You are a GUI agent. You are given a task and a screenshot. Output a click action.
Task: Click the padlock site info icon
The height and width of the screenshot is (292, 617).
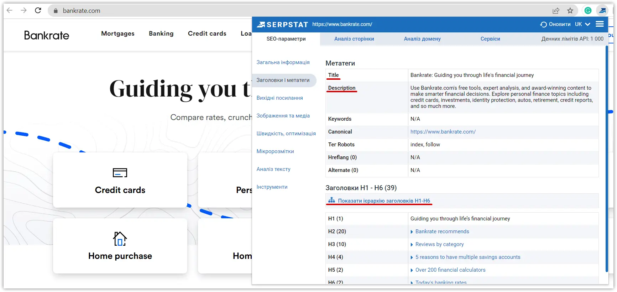(56, 11)
